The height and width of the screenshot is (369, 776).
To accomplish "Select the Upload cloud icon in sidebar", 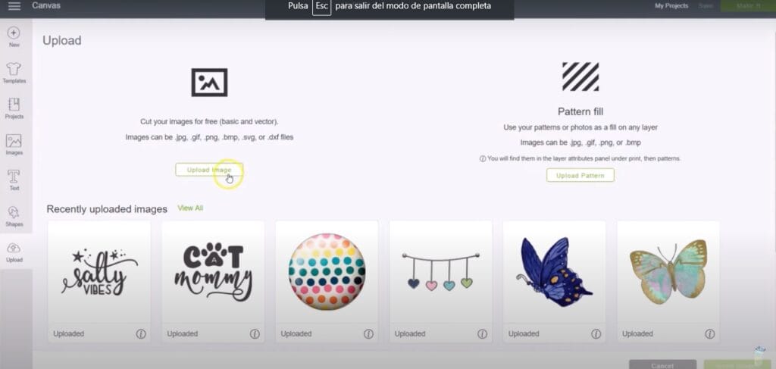I will 14,249.
